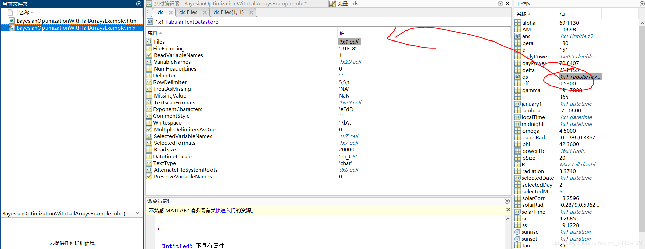This screenshot has height=249, width=645.
Task: Open the Command Window actions dropdown
Action: point(507,201)
